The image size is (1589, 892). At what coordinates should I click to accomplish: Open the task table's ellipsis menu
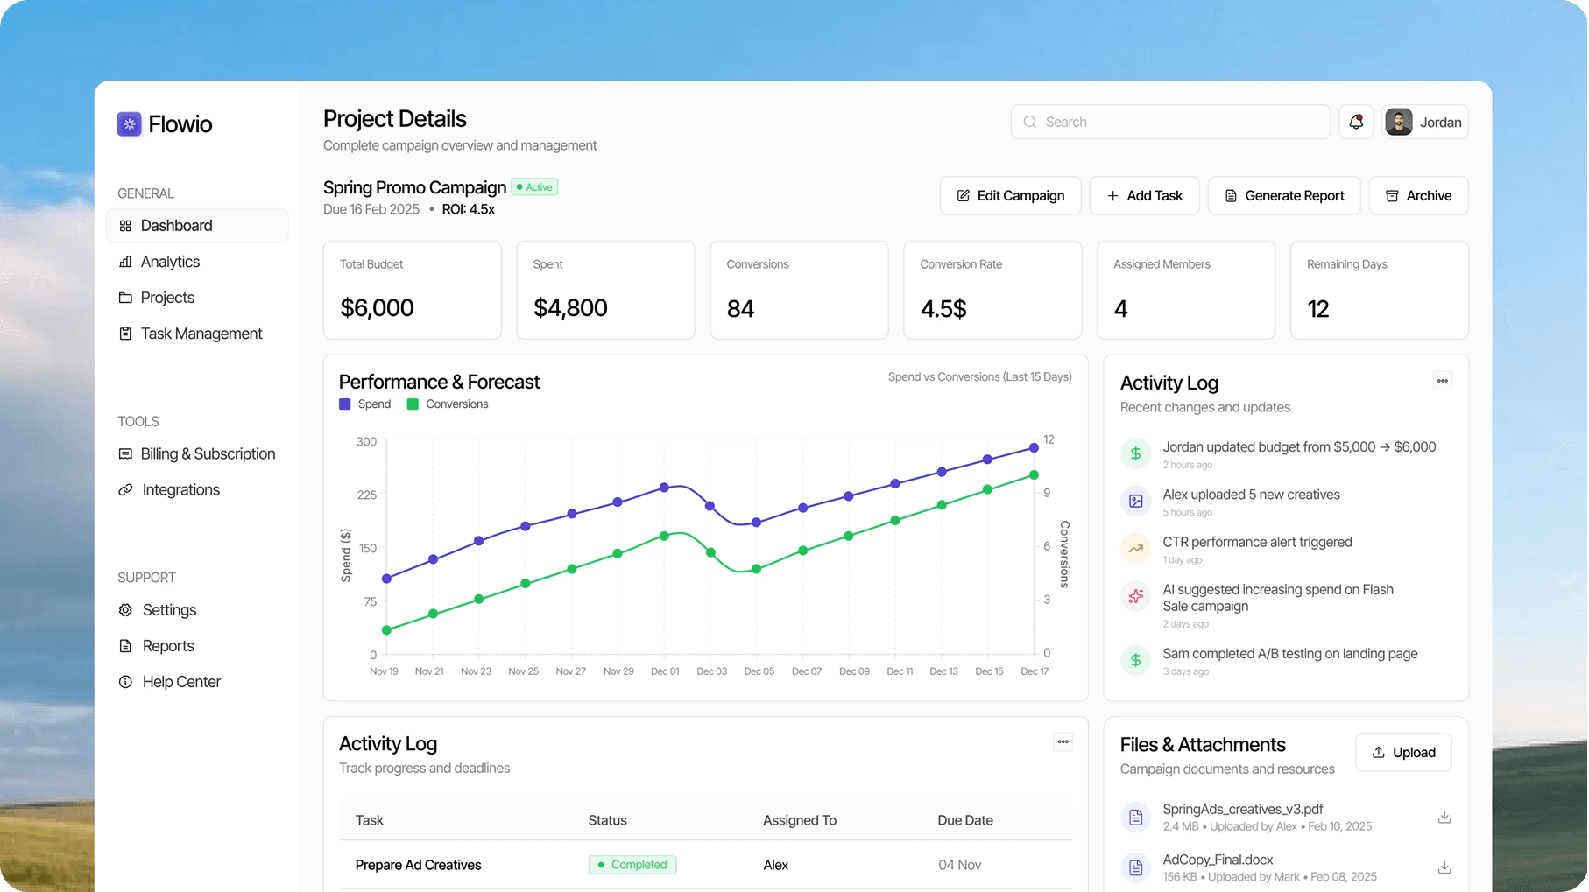(1063, 741)
